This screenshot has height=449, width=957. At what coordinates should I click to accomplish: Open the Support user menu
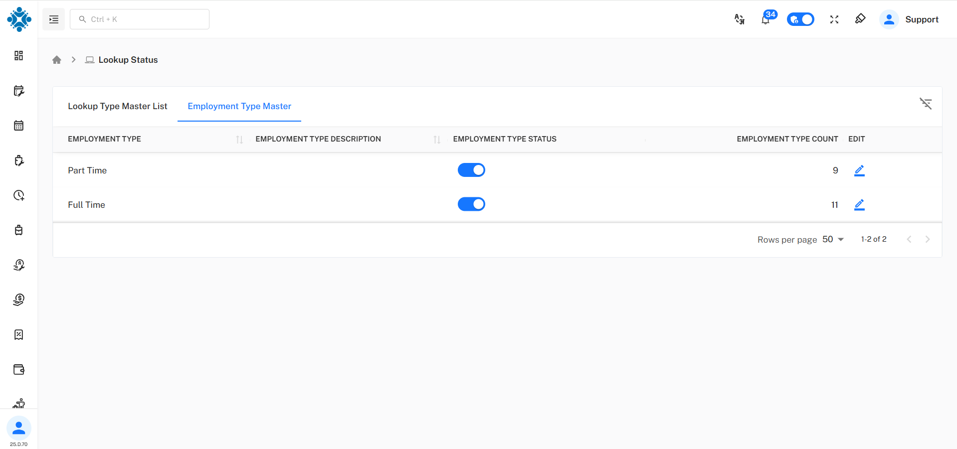pyautogui.click(x=909, y=19)
